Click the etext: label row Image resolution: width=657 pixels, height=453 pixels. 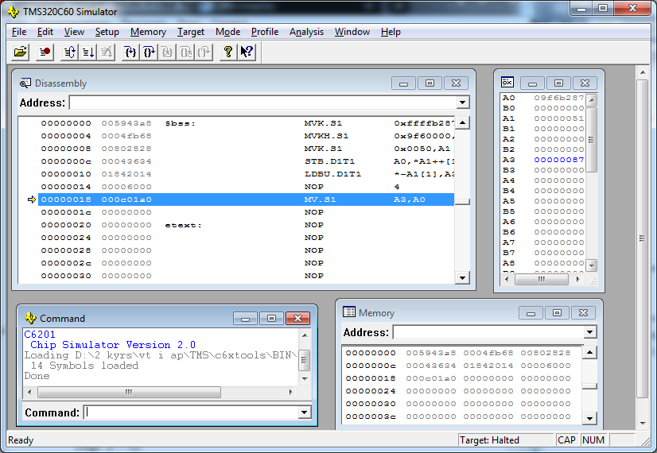coord(246,225)
